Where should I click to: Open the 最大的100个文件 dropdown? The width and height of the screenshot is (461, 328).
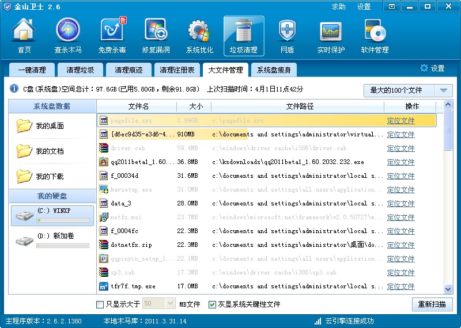click(x=408, y=90)
